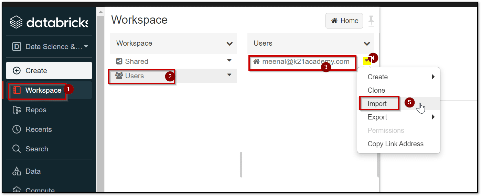Image resolution: width=481 pixels, height=196 pixels.
Task: Expand the Users column header chevron
Action: coord(367,44)
